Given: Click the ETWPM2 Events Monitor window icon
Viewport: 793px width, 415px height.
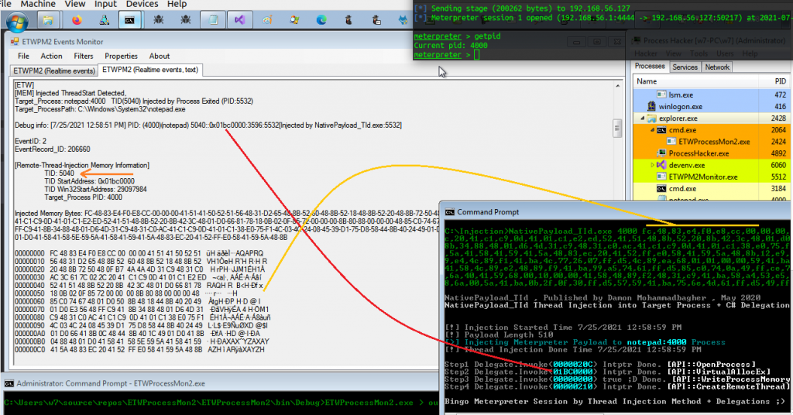Looking at the screenshot, I should tap(15, 42).
